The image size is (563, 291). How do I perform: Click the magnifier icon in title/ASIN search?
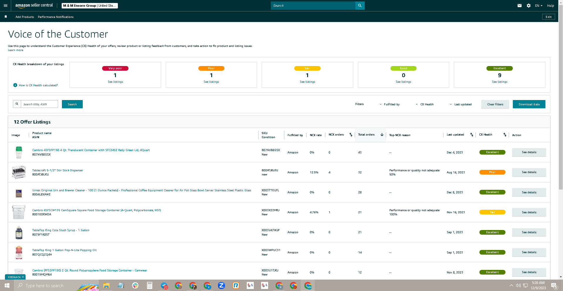(x=17, y=104)
